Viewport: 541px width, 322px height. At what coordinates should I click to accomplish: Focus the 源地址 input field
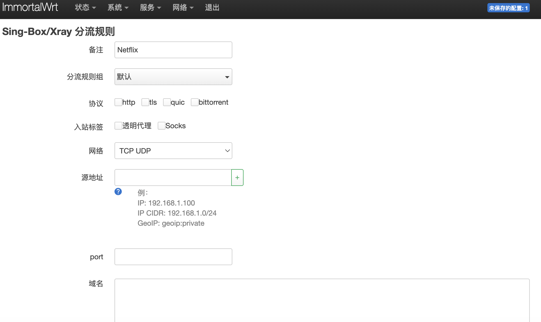(173, 178)
